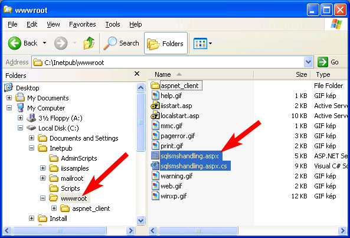The image size is (350, 238).
Task: Select Scripts folder in tree
Action: (x=70, y=188)
